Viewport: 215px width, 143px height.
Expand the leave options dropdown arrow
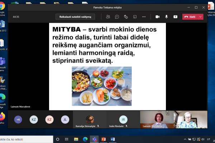tap(200, 17)
